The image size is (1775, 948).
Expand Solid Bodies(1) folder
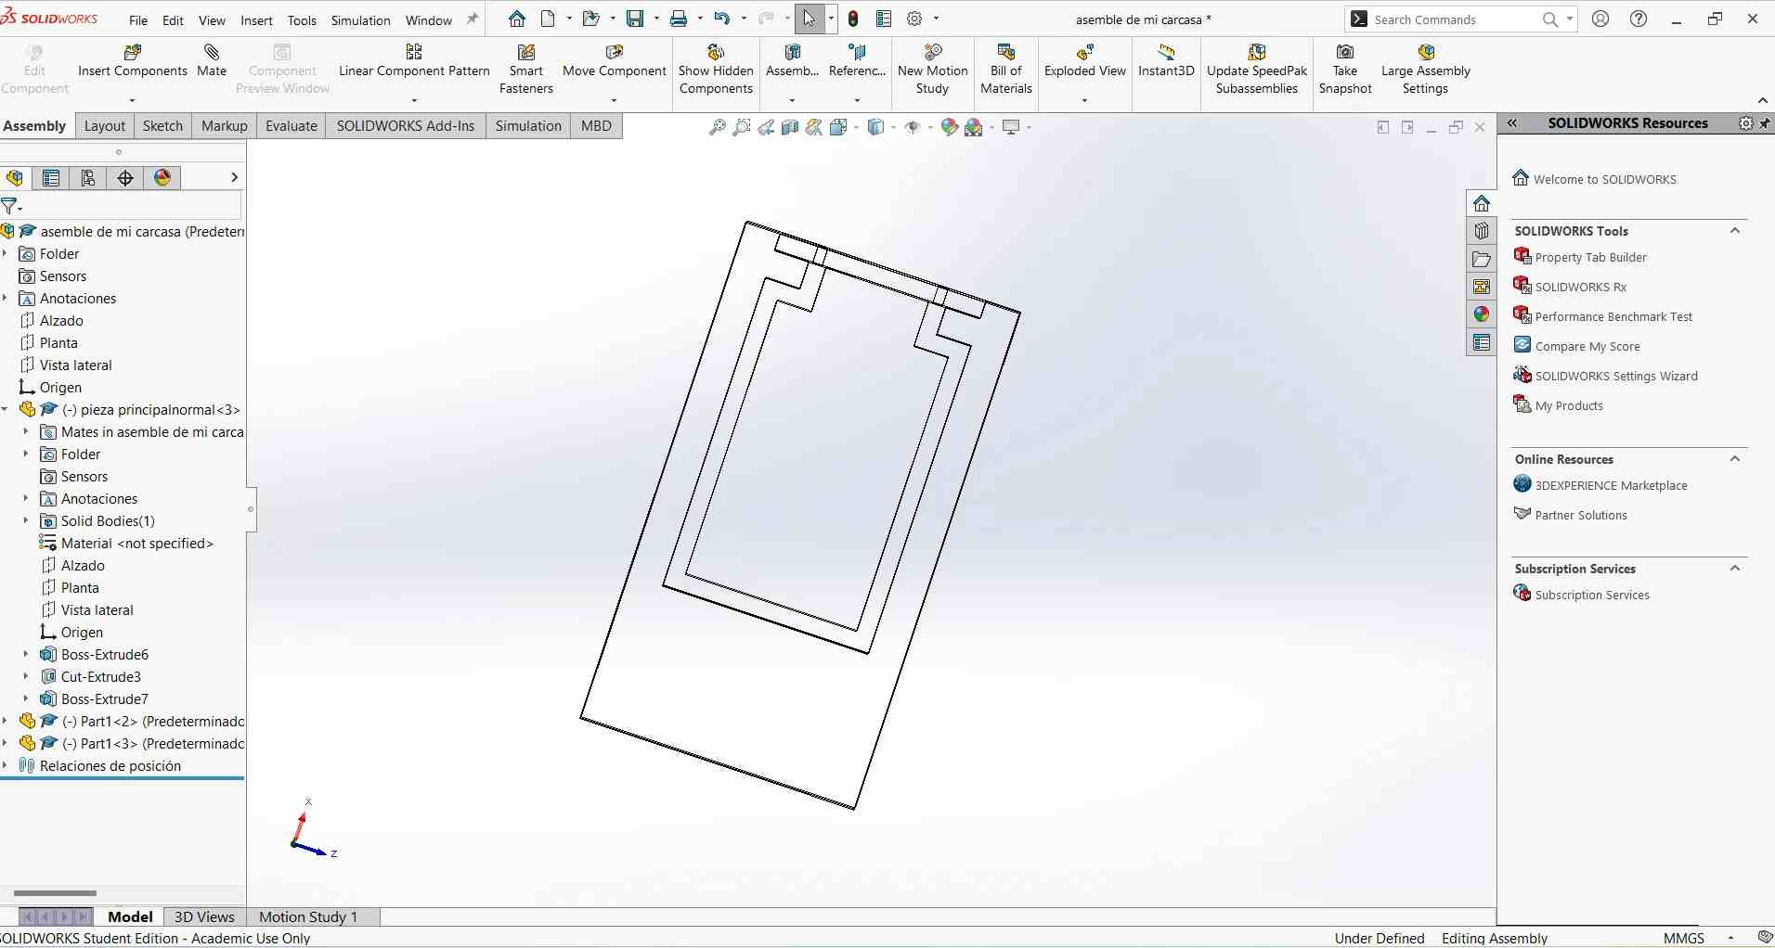pyautogui.click(x=26, y=521)
